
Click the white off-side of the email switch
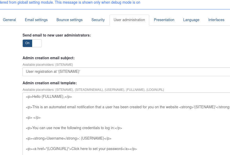(37, 43)
